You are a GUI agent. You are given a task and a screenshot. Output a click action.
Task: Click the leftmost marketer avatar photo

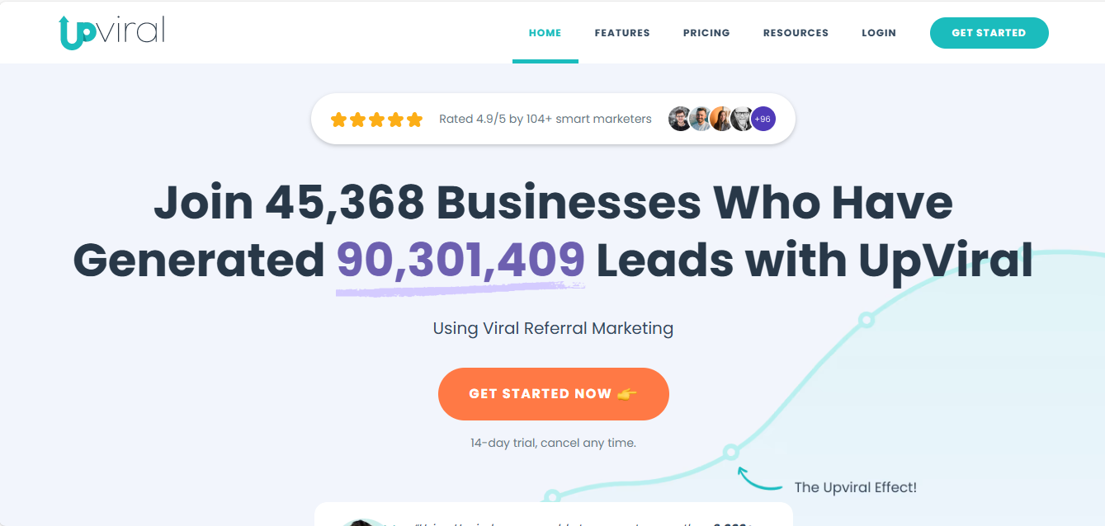pos(679,119)
